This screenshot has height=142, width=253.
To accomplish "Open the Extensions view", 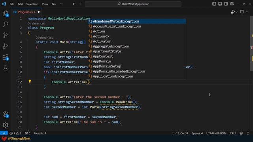I will click(x=5, y=57).
